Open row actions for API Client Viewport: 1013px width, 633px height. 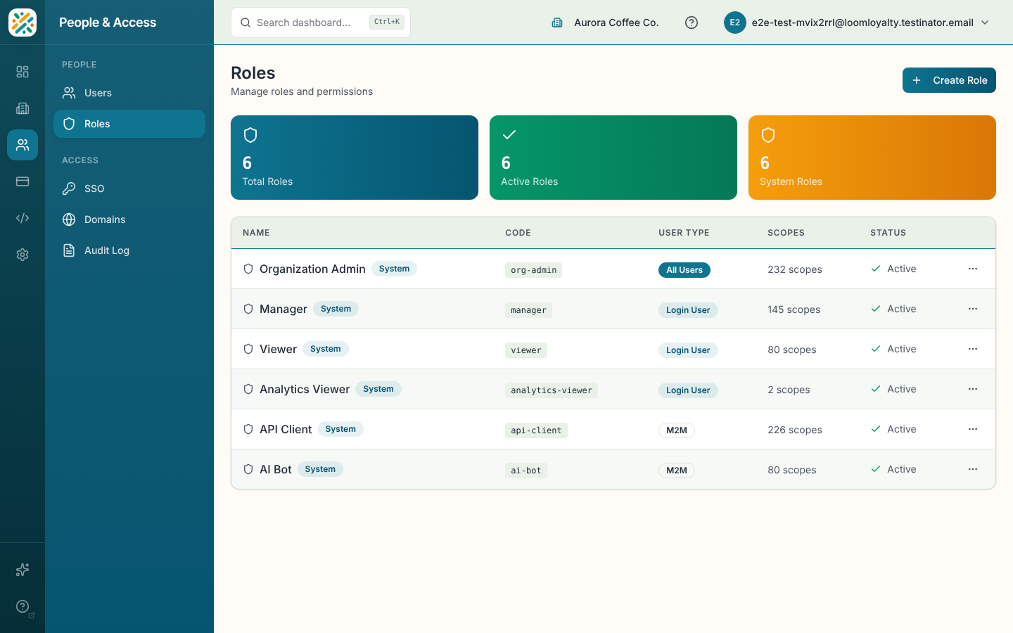point(973,429)
